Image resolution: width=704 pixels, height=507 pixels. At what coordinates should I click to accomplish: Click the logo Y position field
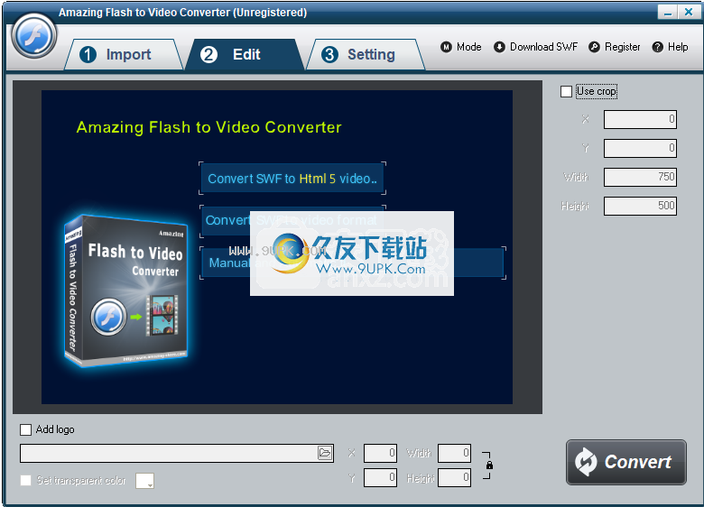click(380, 477)
